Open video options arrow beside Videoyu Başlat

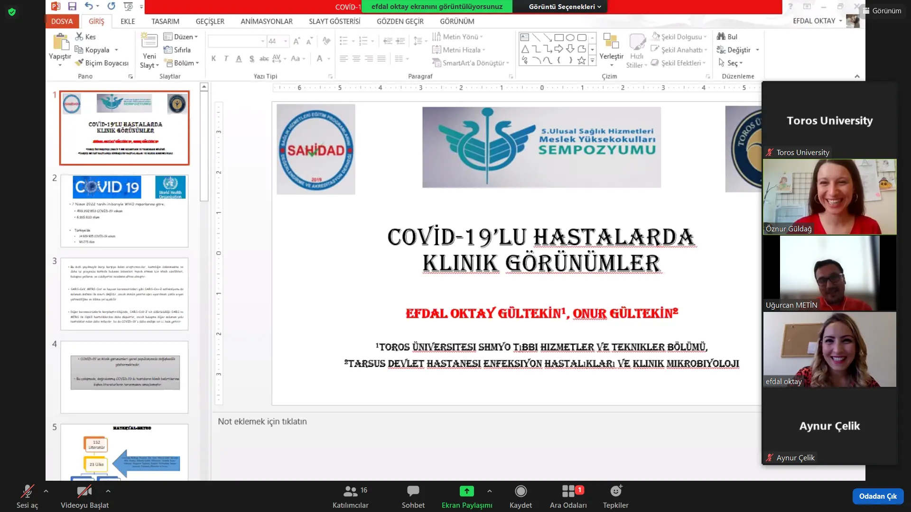(x=108, y=491)
